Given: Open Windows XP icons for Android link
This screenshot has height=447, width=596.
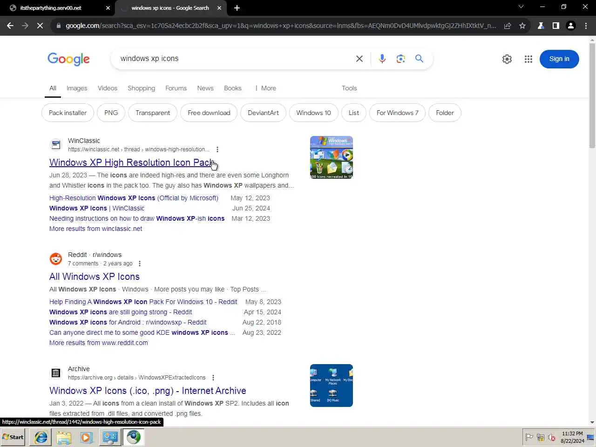Looking at the screenshot, I should (128, 322).
